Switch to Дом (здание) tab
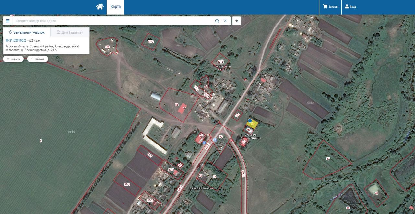This screenshot has height=214, width=415. coord(70,32)
